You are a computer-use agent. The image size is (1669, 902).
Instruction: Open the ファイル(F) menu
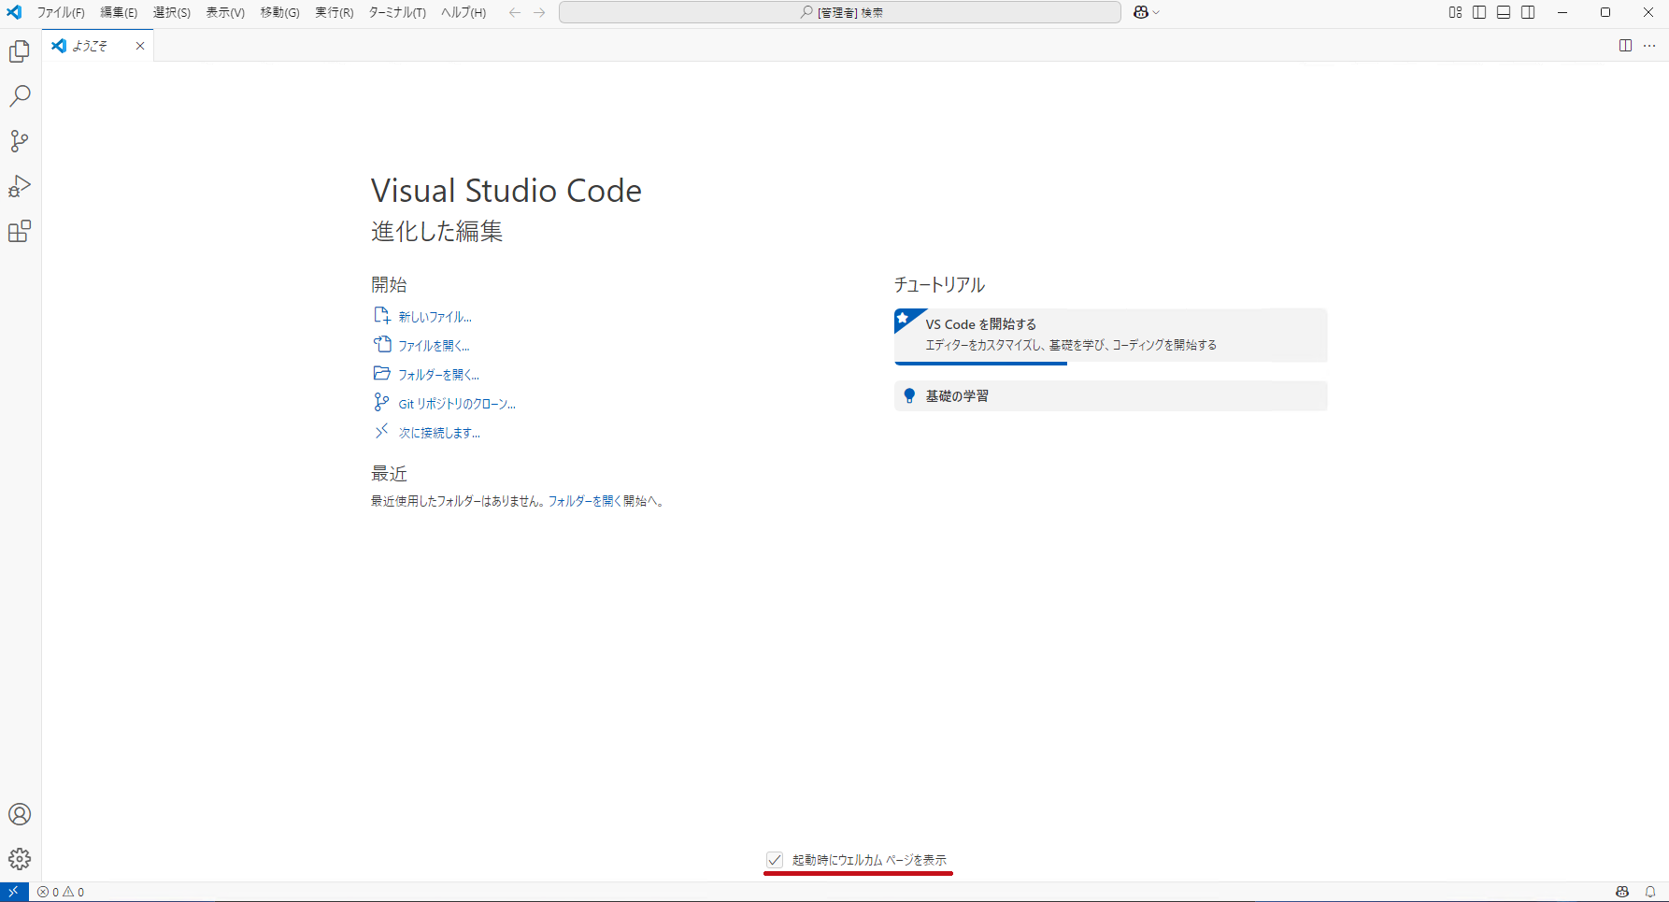coord(61,12)
